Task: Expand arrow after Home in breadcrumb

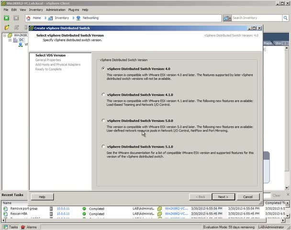Action: point(45,18)
